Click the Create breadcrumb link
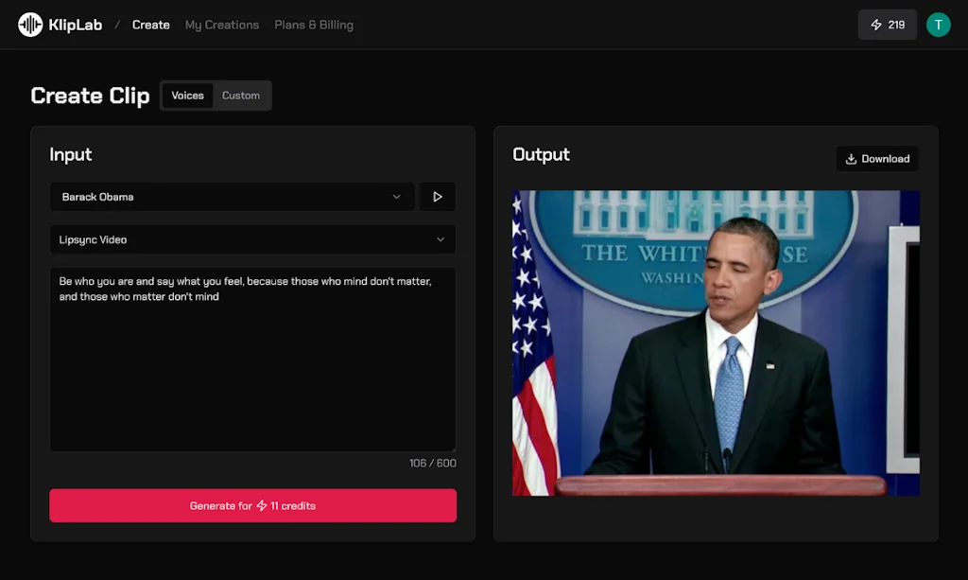The image size is (968, 580). [x=150, y=25]
